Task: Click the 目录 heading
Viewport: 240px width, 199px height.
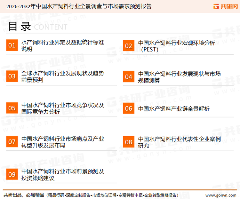Action: click(x=20, y=26)
